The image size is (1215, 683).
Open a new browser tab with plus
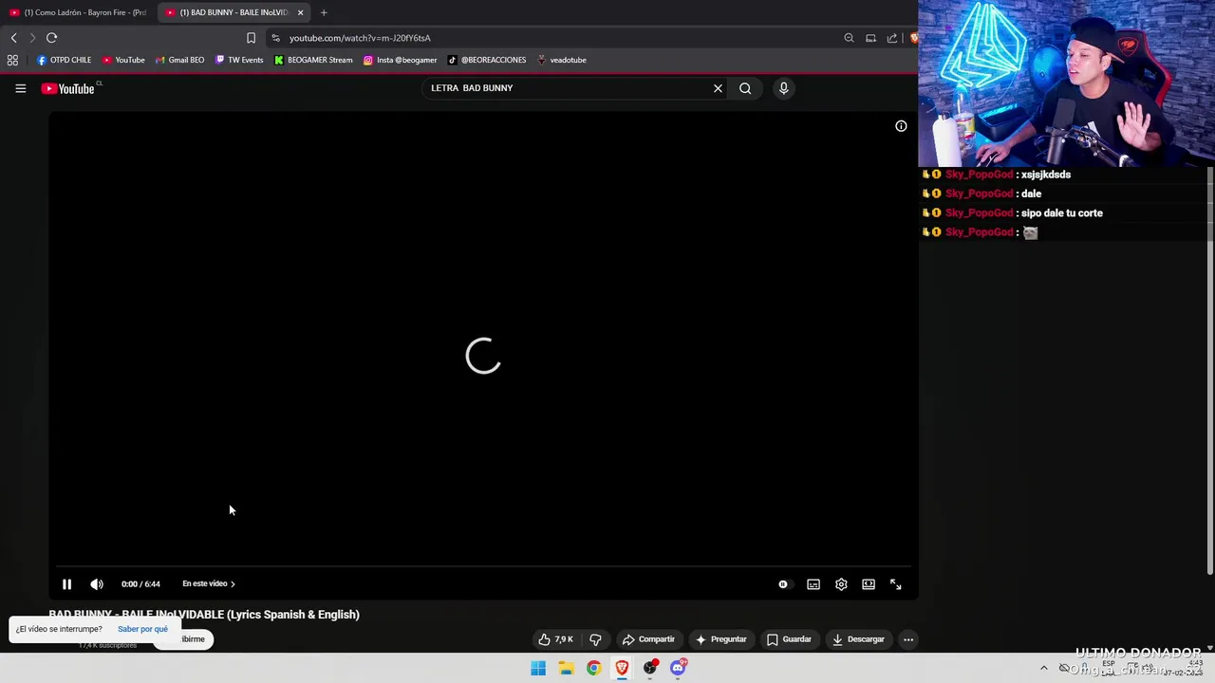tap(324, 12)
